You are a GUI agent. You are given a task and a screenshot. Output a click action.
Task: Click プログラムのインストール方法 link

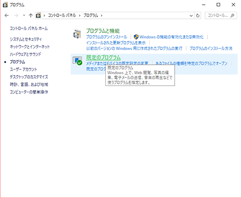pyautogui.click(x=211, y=48)
